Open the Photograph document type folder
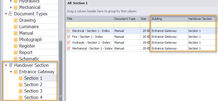The height and width of the screenshot is (101, 218). [30, 39]
